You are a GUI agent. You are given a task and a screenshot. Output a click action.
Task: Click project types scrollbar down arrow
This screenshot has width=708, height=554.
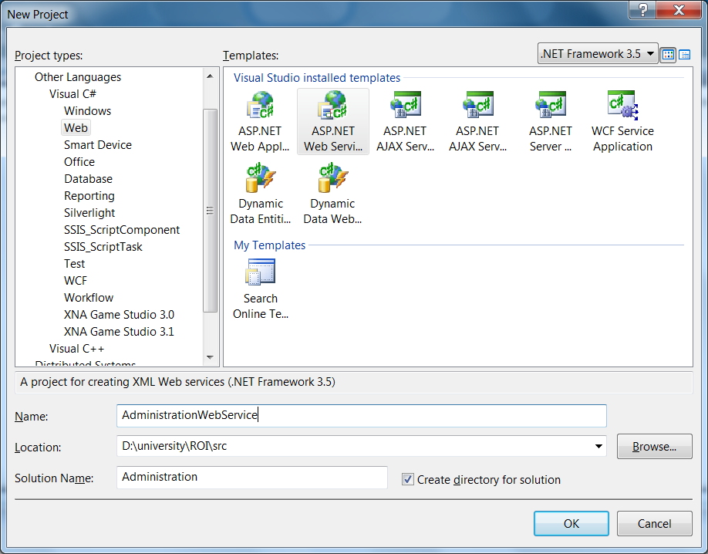(210, 357)
